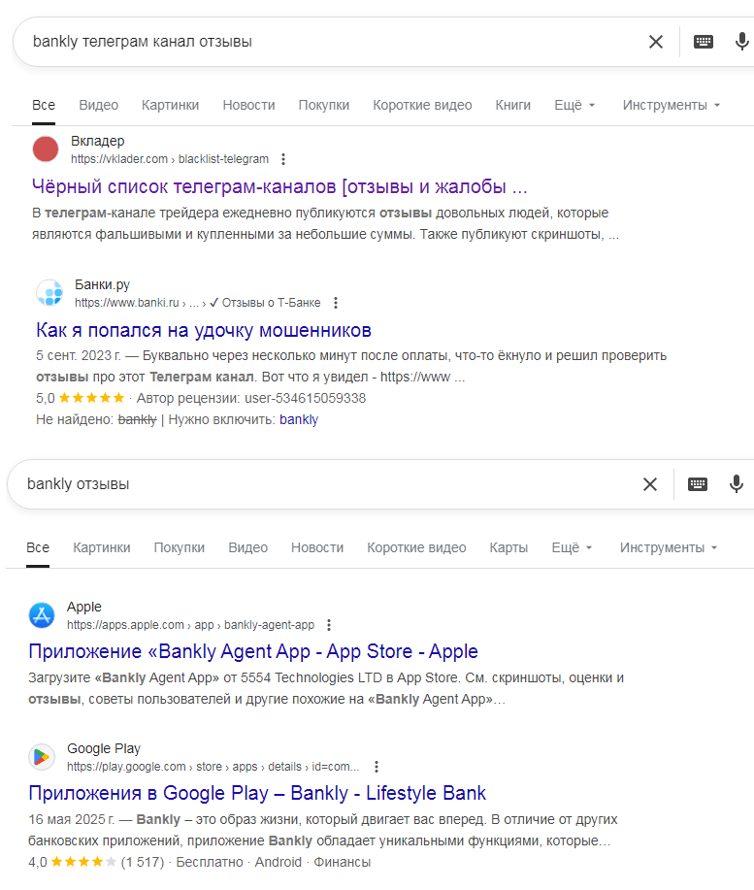Clear the query with the X in the top search bar
Image resolution: width=754 pixels, height=890 pixels.
[x=656, y=41]
